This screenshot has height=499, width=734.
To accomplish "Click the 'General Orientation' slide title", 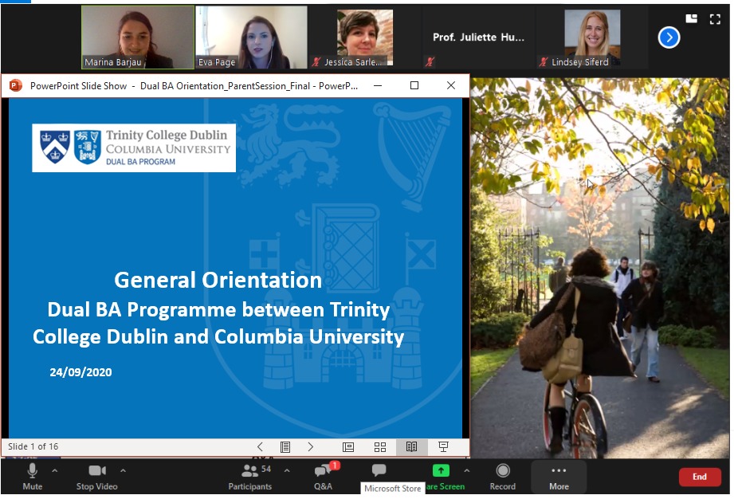I will 218,280.
